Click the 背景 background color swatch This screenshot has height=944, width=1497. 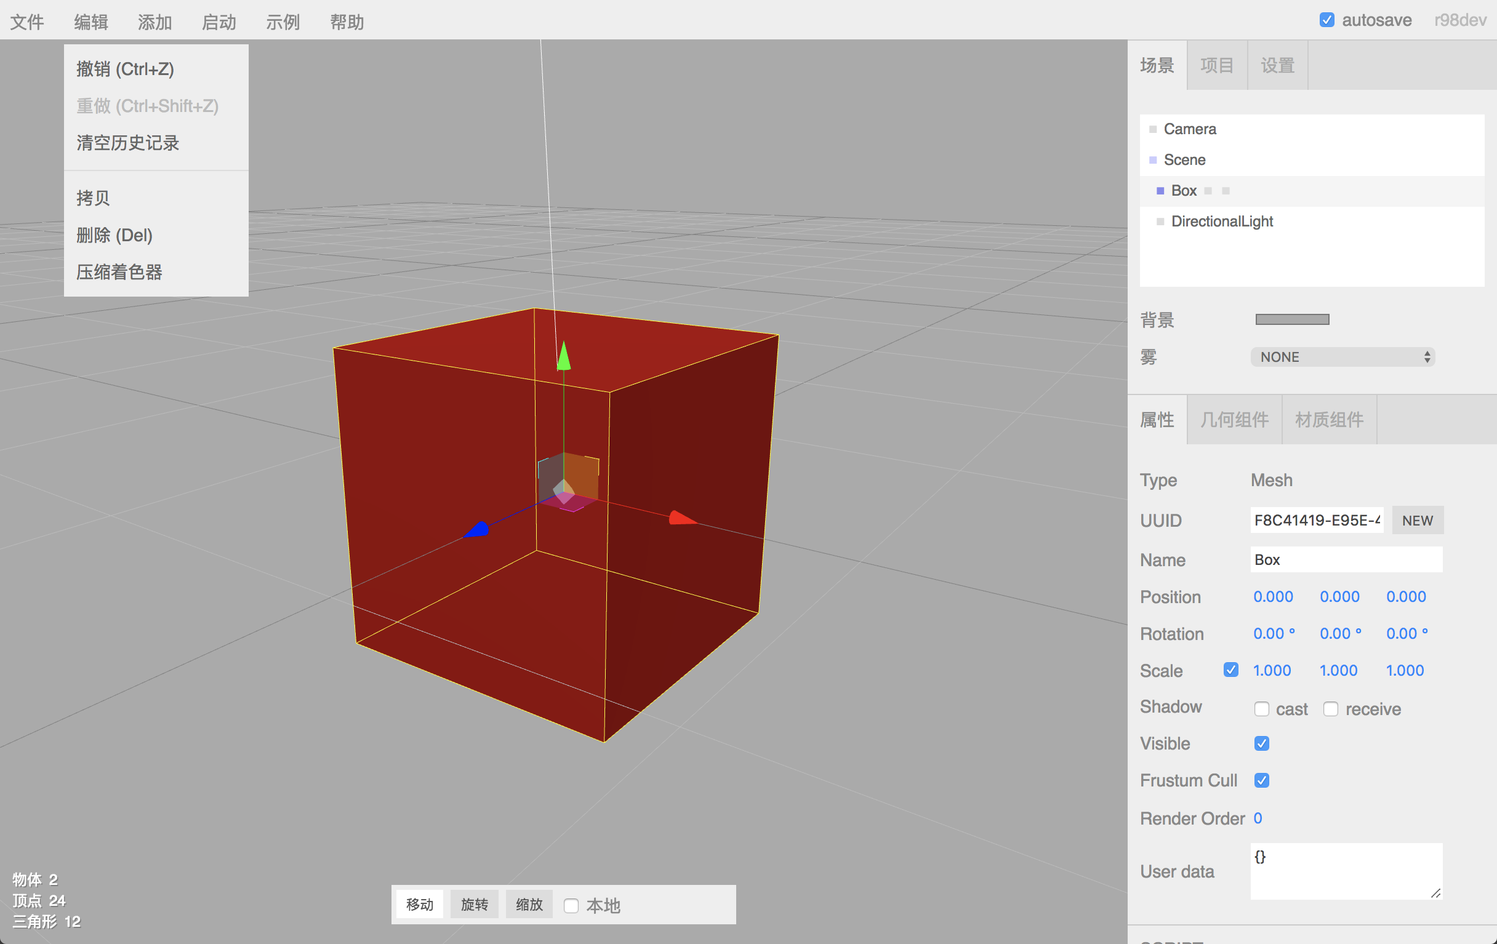pos(1291,319)
